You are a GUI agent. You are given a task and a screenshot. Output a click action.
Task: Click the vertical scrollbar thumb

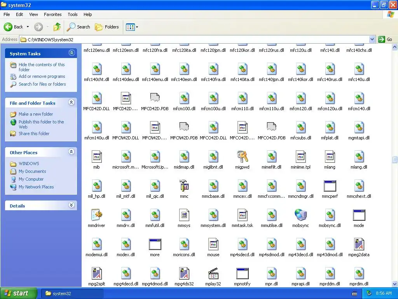tap(395, 159)
